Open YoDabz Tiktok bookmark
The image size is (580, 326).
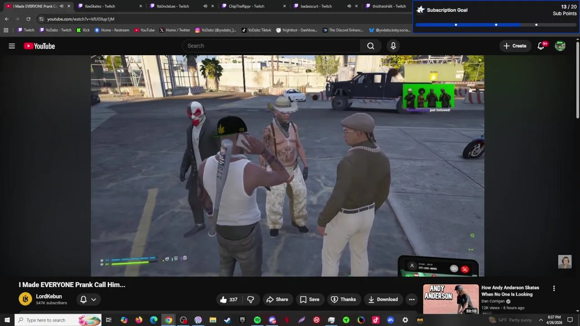(x=256, y=30)
